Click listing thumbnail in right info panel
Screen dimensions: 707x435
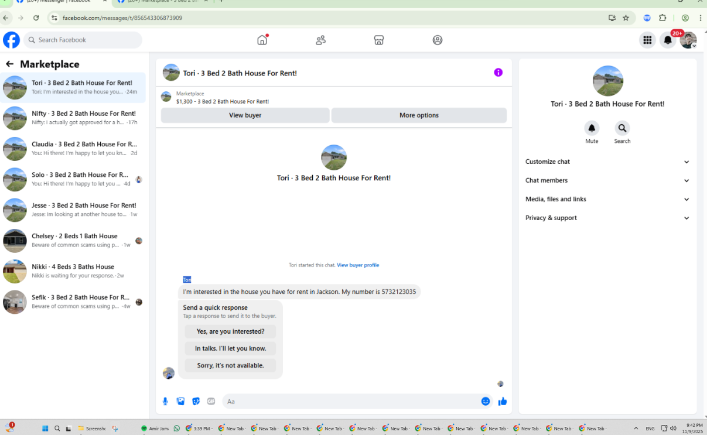click(608, 81)
